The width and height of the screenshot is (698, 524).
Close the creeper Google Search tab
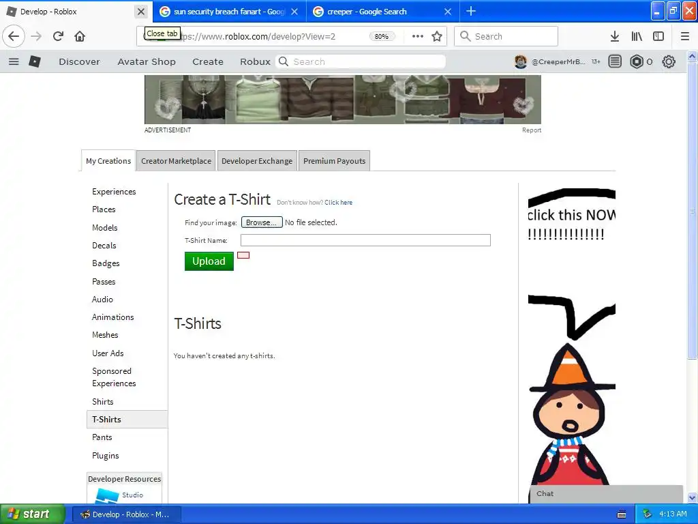pos(449,12)
